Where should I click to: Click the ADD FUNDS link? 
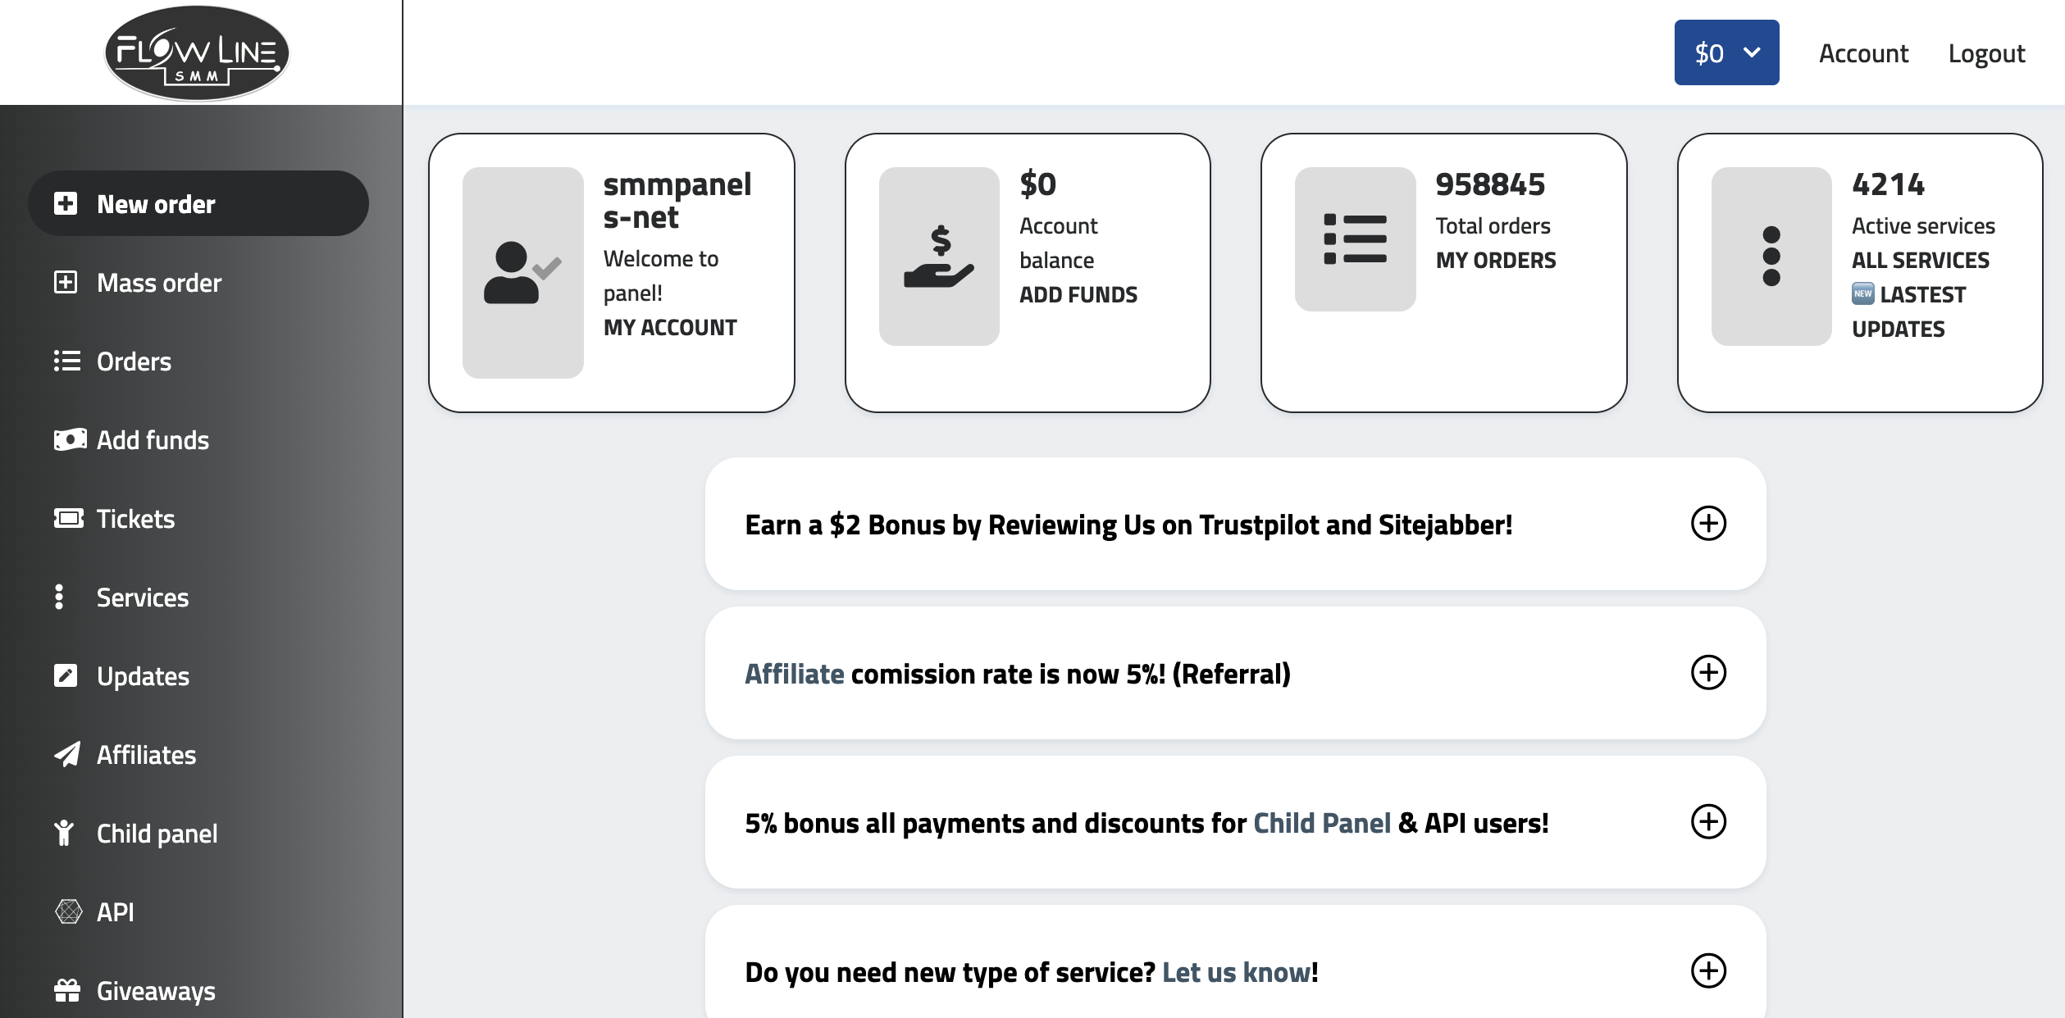[x=1078, y=294]
